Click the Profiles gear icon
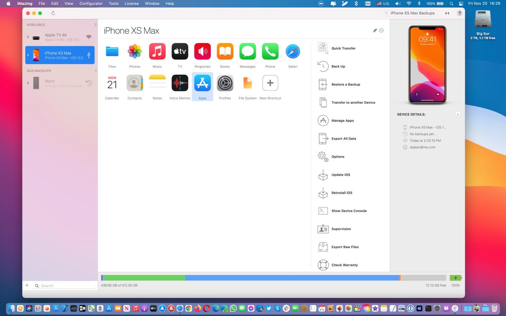This screenshot has width=506, height=316. tap(225, 83)
